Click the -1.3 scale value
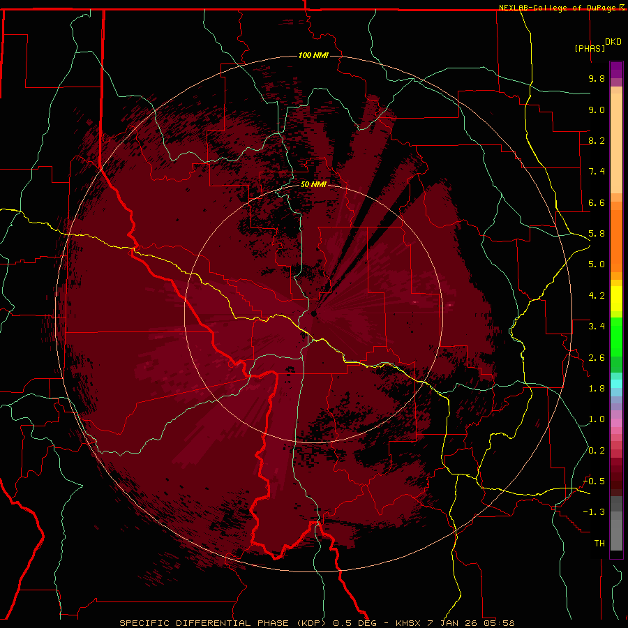 tap(594, 512)
